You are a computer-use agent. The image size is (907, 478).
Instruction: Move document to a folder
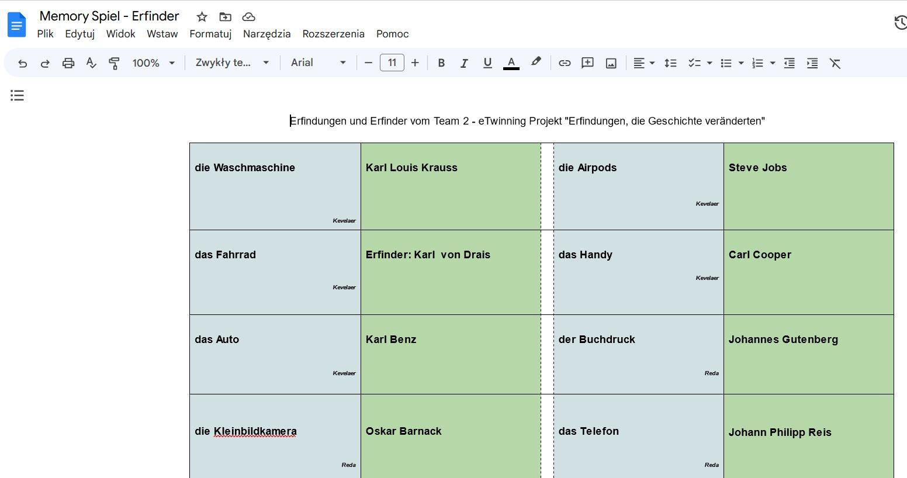point(225,17)
